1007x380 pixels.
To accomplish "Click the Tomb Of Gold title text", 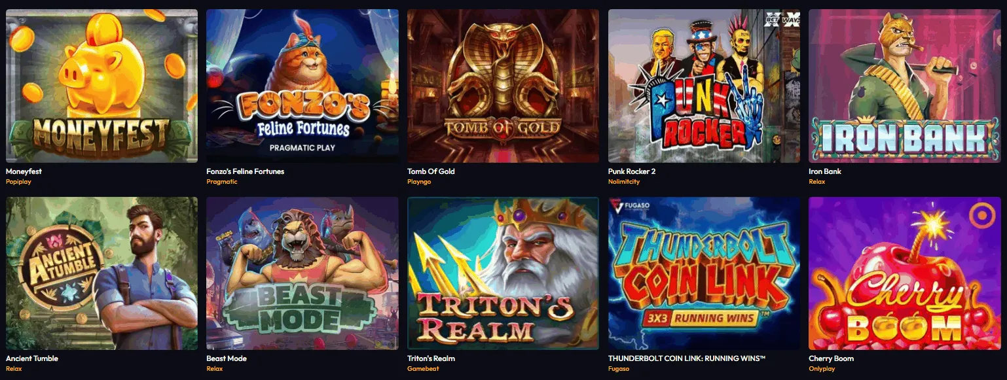I will pos(431,171).
